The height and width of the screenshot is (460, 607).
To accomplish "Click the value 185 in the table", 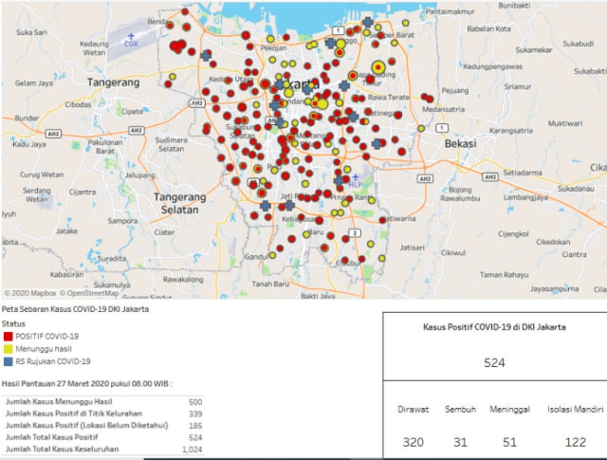I will pyautogui.click(x=195, y=426).
